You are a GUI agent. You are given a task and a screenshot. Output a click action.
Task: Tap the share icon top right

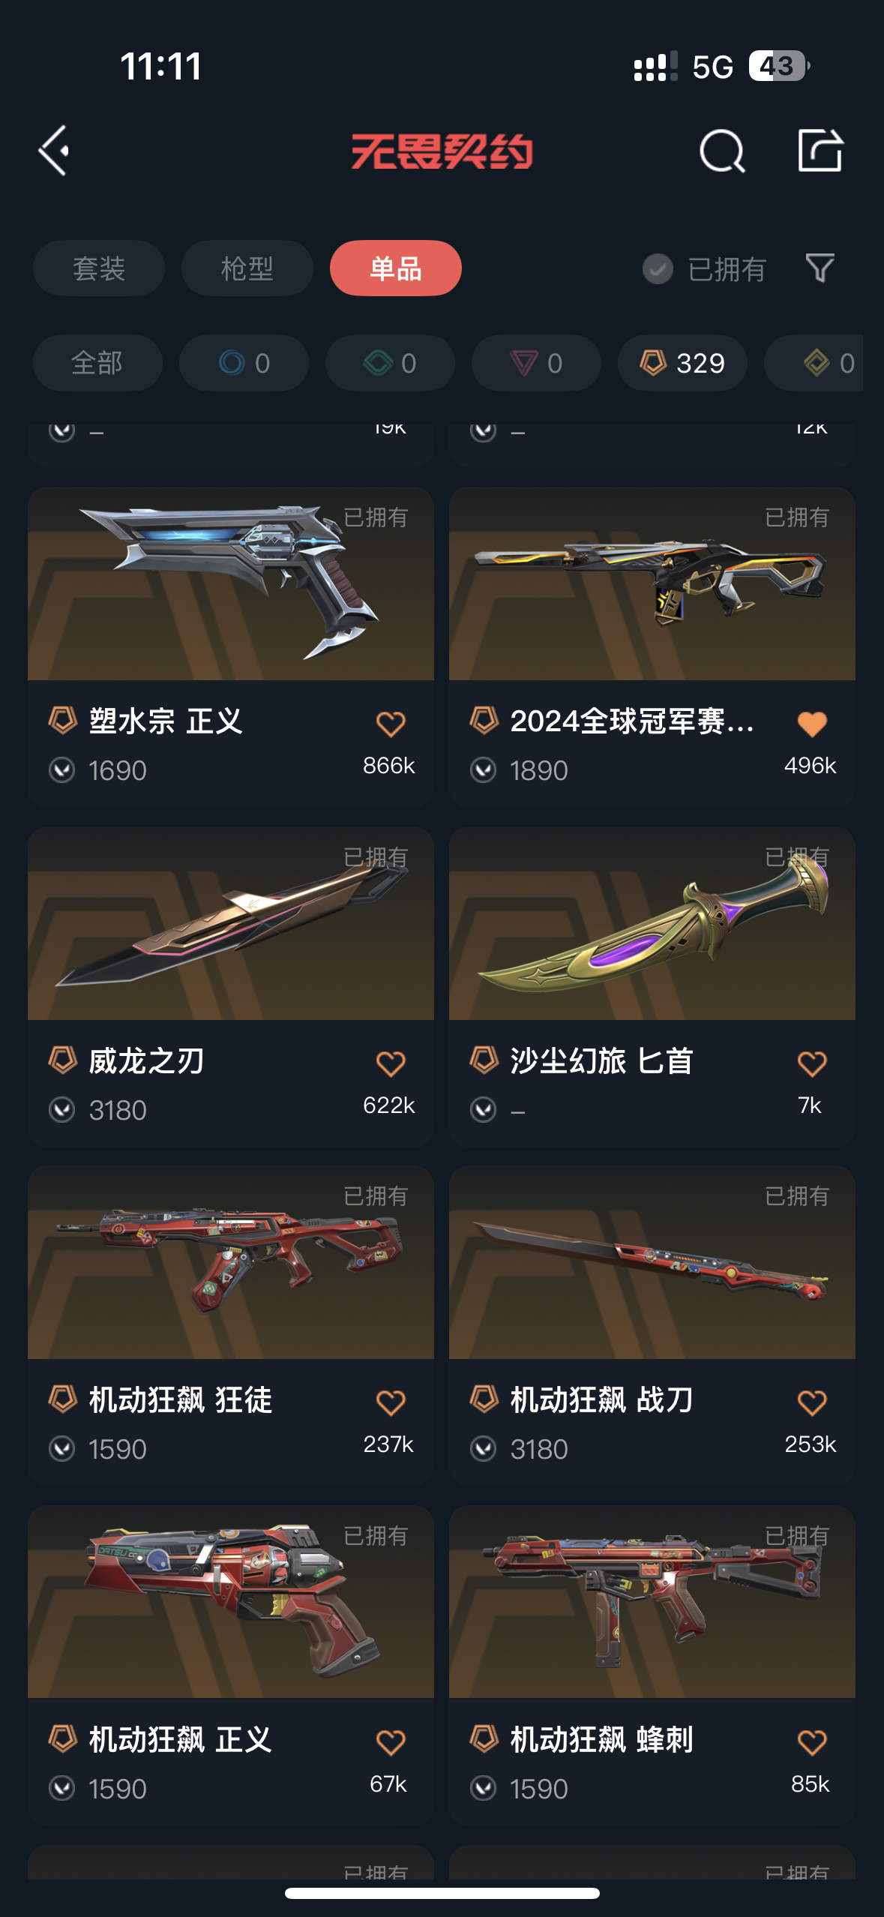(x=820, y=150)
